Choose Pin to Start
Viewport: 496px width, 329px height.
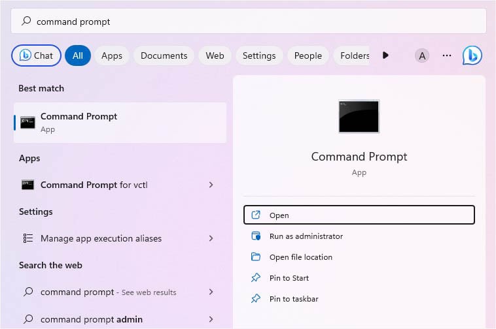[x=359, y=278]
